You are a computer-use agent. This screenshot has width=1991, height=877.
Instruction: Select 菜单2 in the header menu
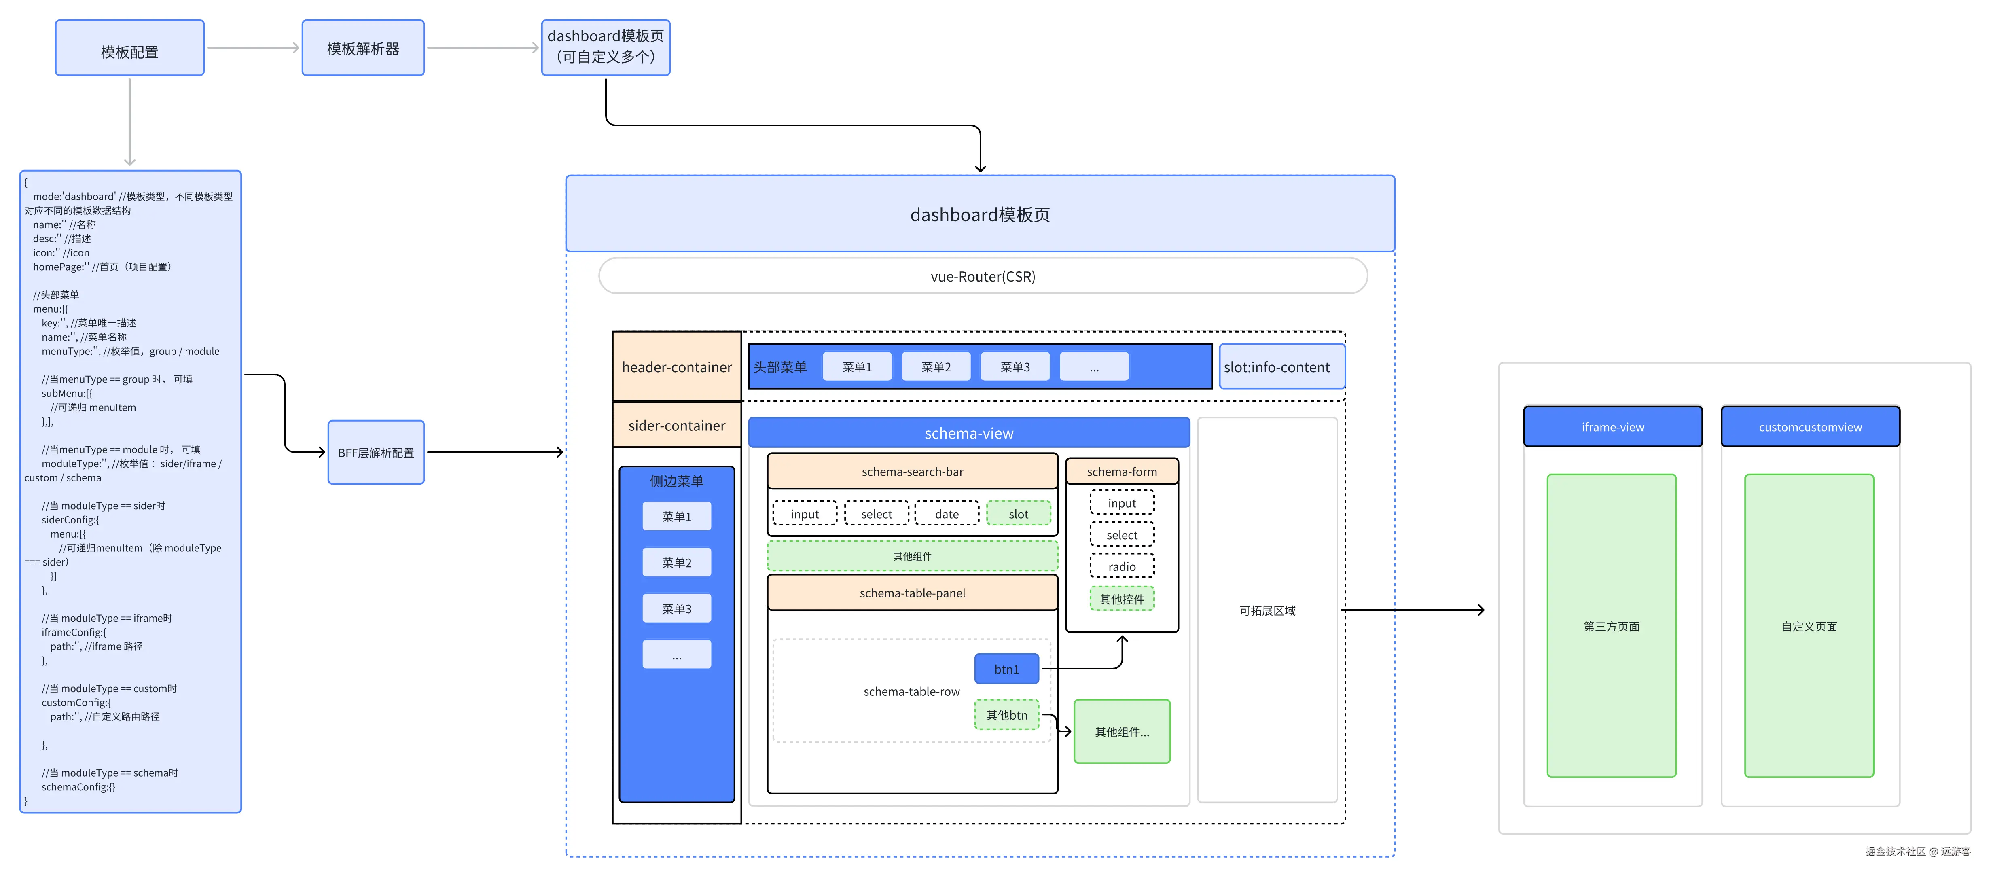tap(935, 367)
